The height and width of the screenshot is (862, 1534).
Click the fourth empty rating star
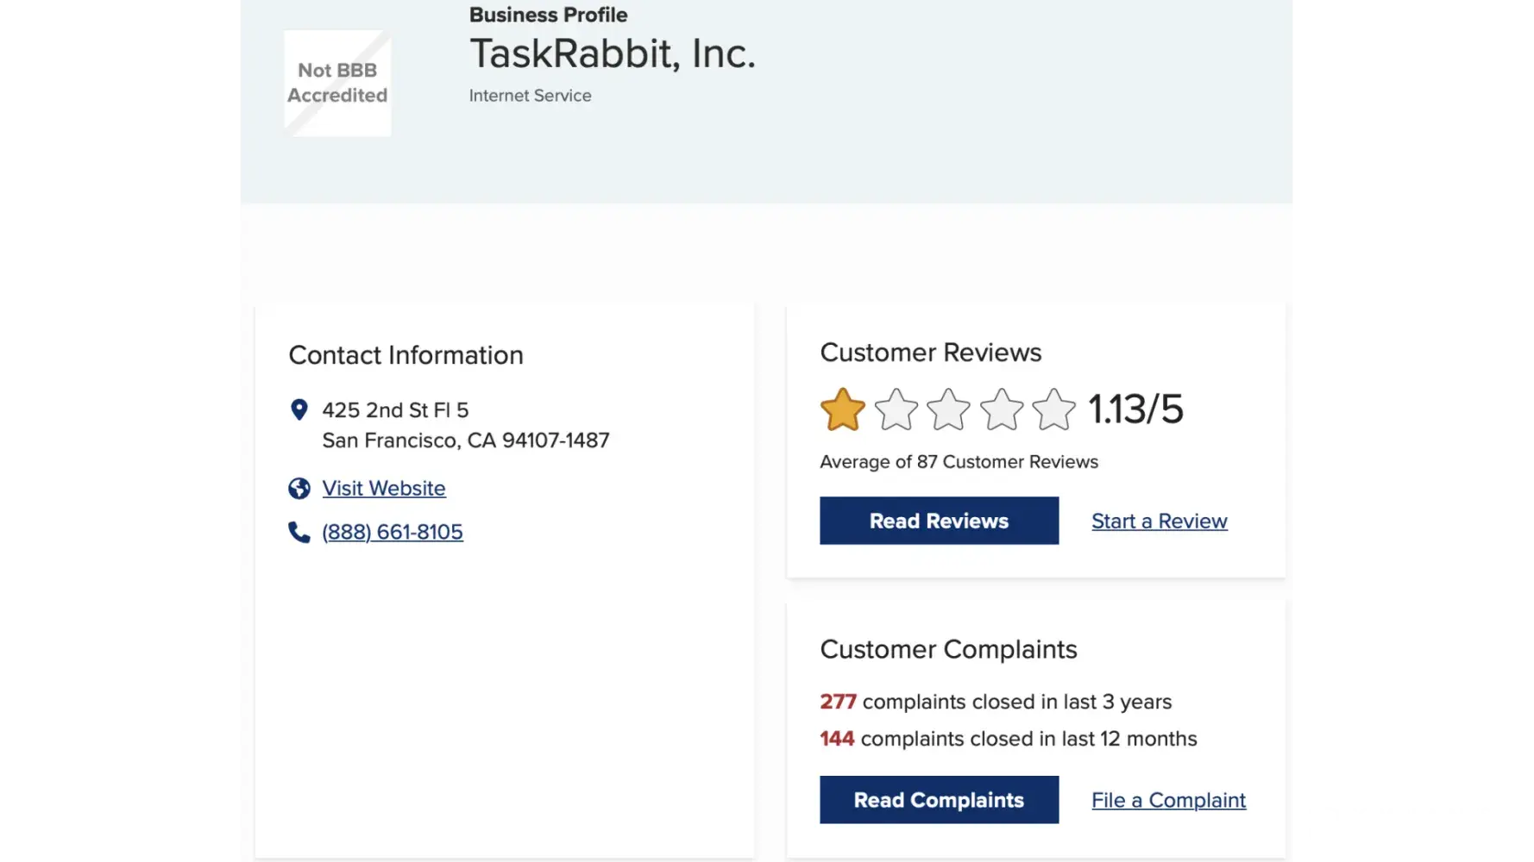pos(1002,409)
